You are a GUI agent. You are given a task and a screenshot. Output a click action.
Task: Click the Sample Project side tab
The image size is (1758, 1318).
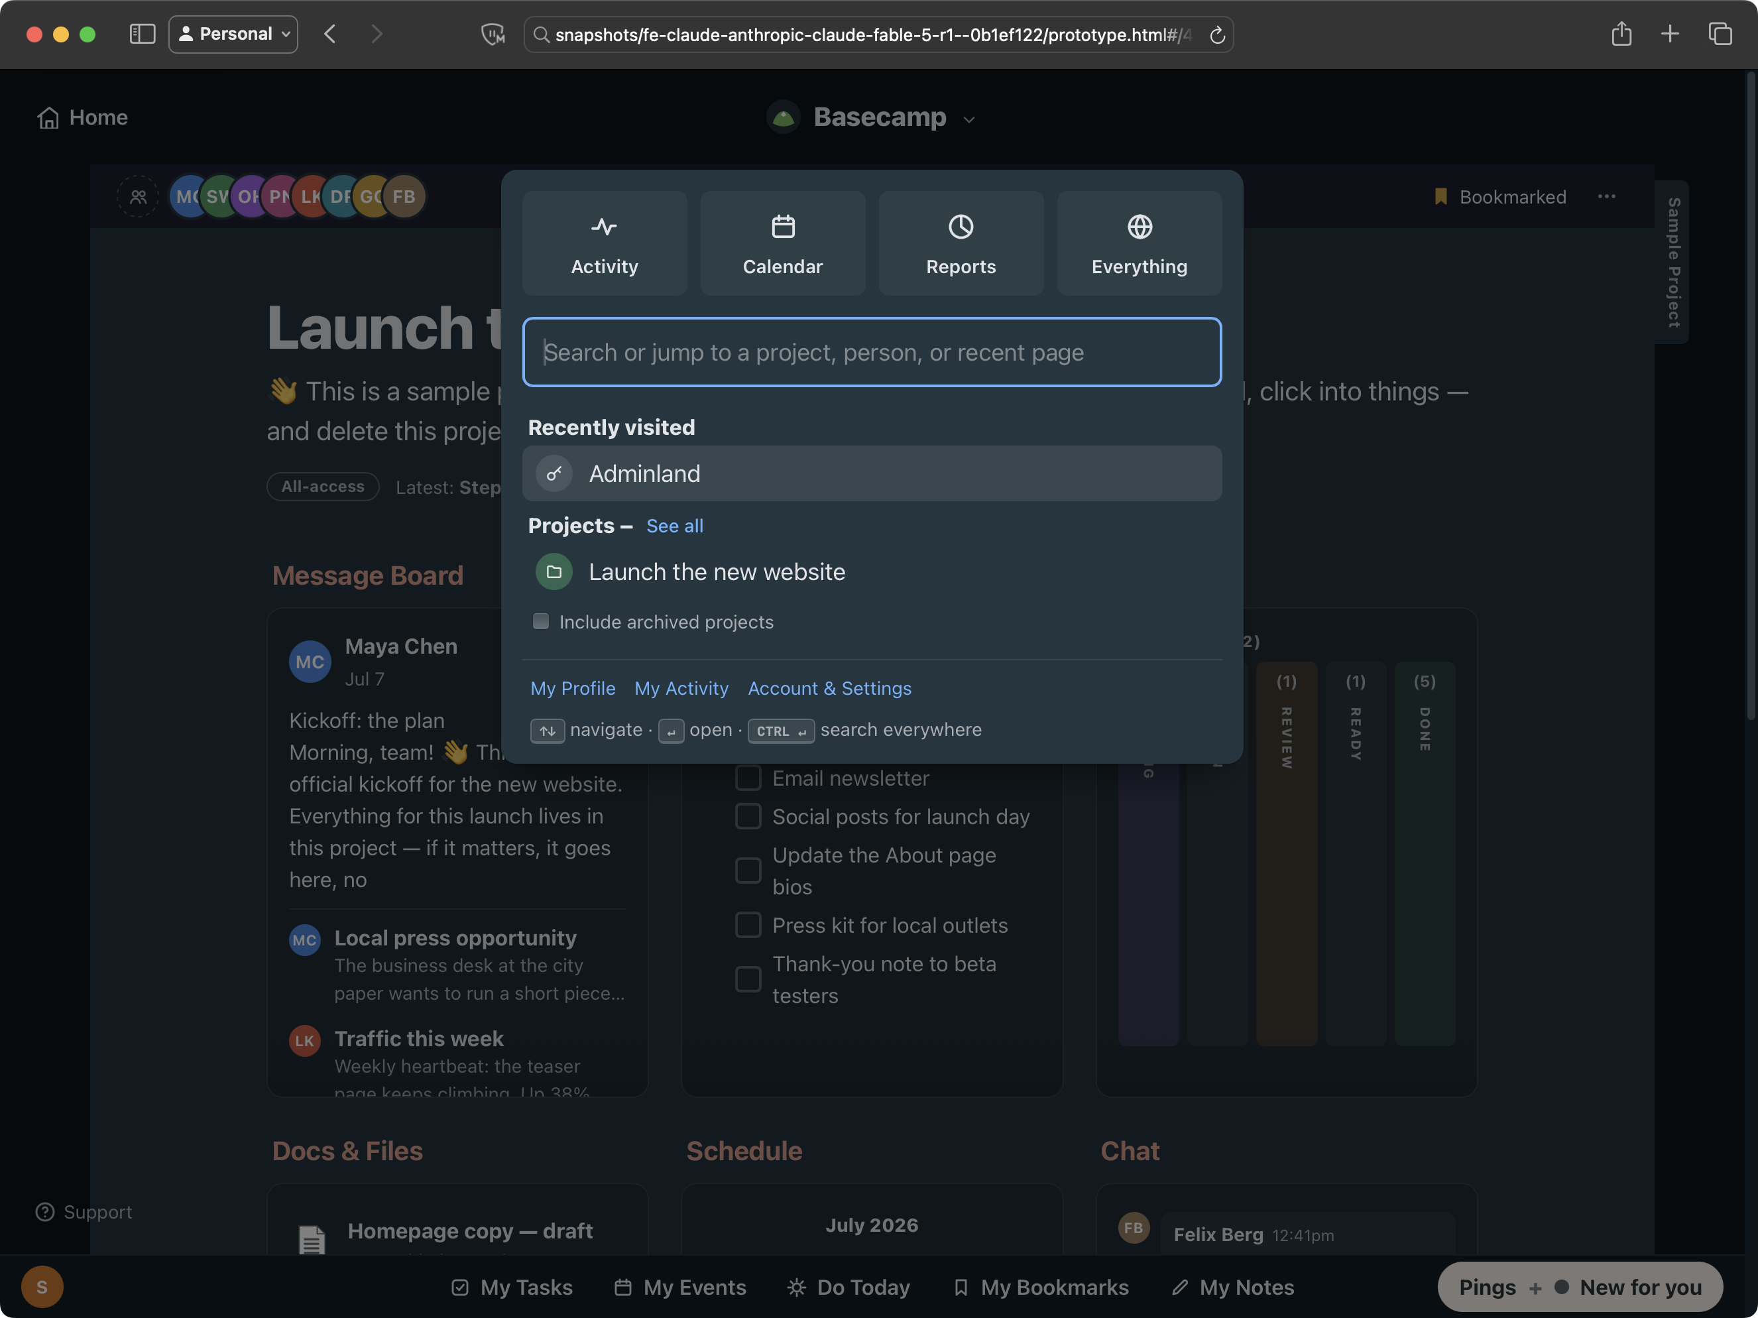[1673, 263]
